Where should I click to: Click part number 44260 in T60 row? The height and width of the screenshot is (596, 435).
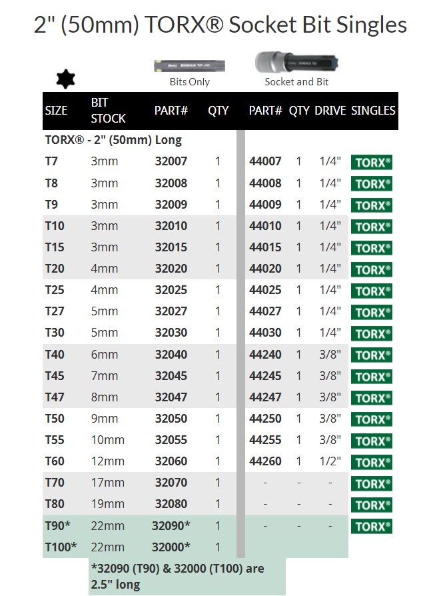[265, 461]
